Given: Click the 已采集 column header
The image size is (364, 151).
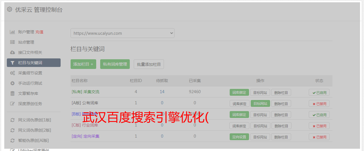Looking at the screenshot, I should tap(195, 81).
